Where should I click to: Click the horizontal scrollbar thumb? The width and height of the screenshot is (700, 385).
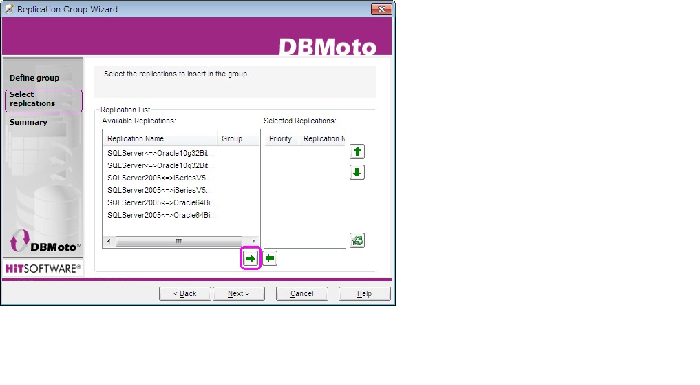[x=178, y=241]
